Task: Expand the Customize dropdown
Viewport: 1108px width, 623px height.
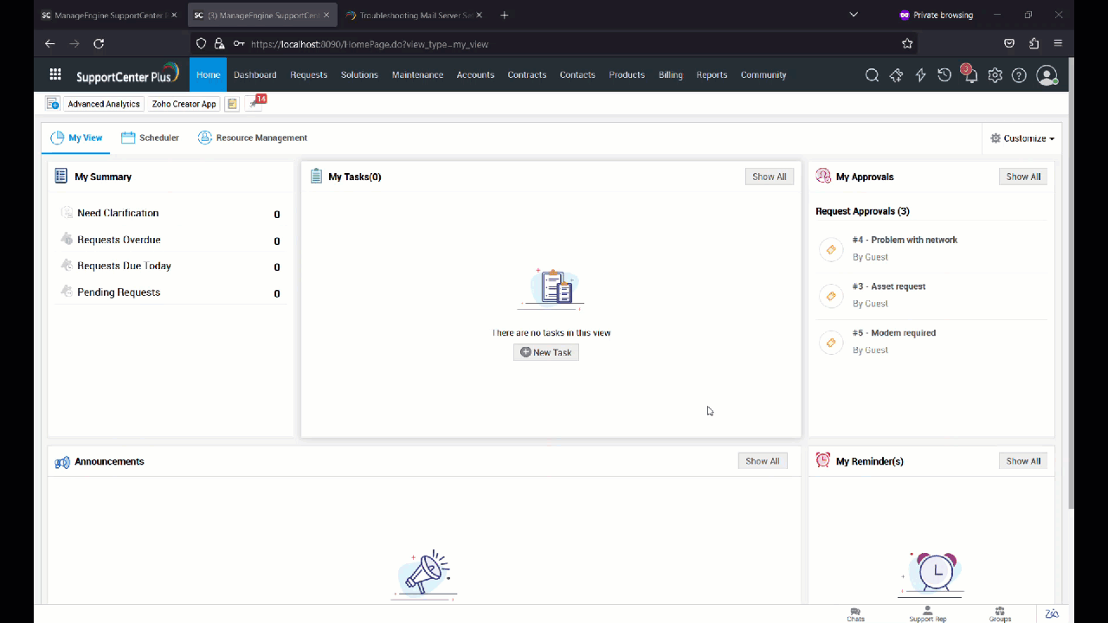Action: (x=1022, y=138)
